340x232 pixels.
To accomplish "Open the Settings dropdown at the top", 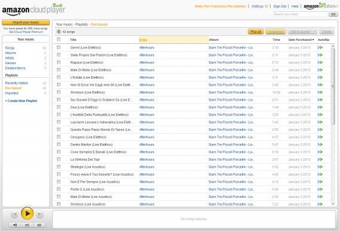I will click(x=260, y=7).
